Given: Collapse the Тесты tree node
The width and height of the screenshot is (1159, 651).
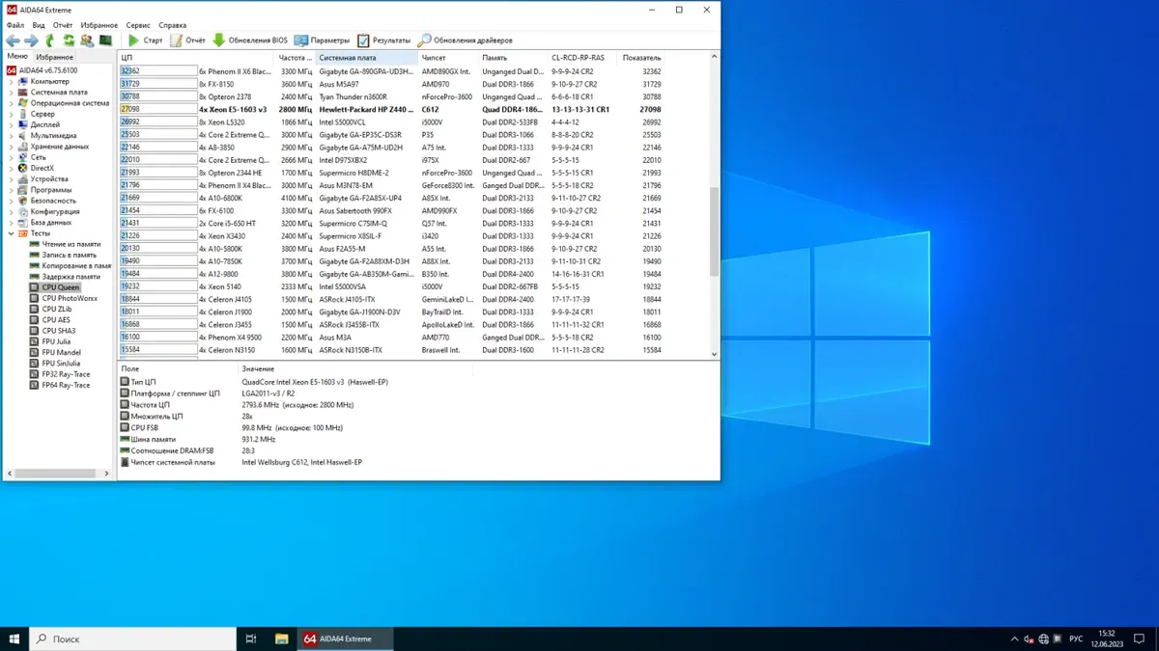Looking at the screenshot, I should (12, 233).
